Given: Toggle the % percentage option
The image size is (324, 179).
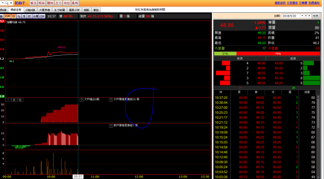Looking at the screenshot, I should click(19, 16).
